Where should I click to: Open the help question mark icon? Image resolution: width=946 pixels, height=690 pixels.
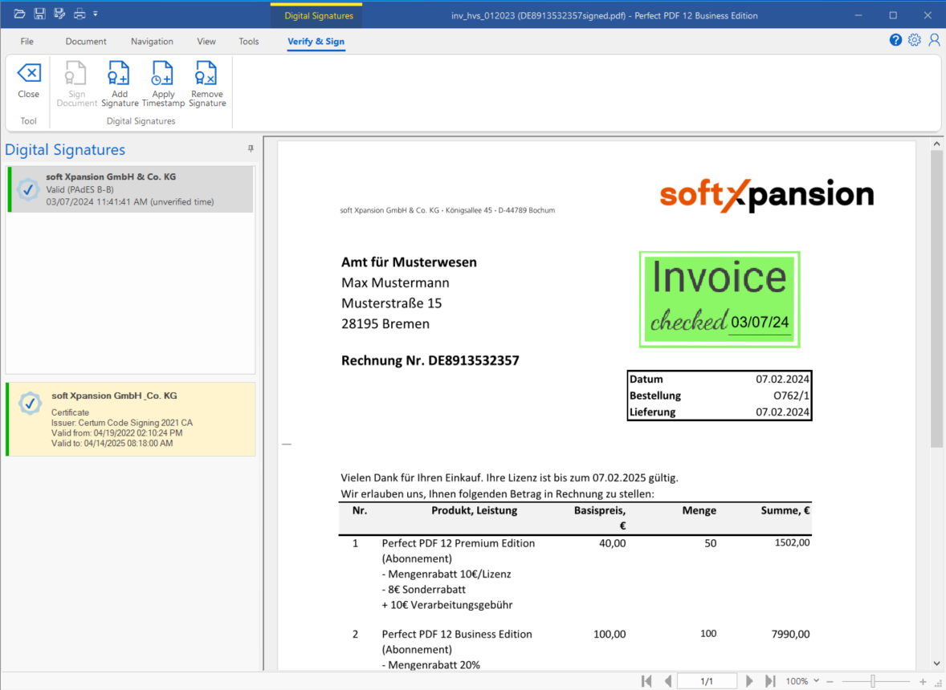point(895,40)
